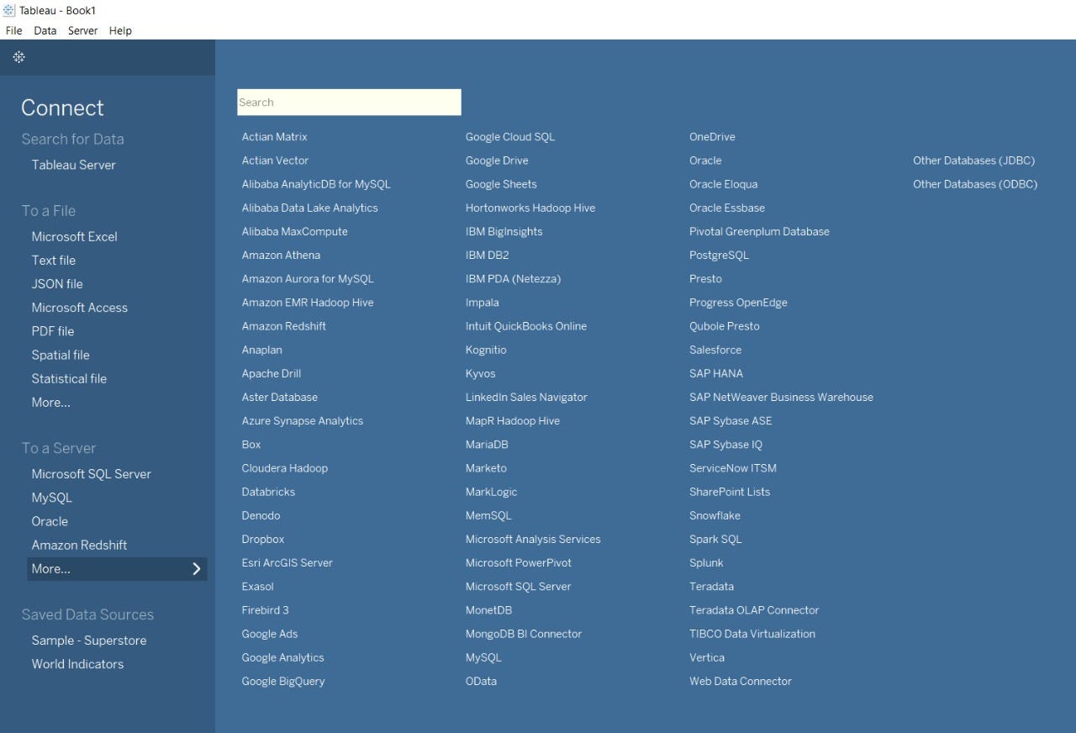Choose Amazon EMR Hadoop Hive

click(308, 303)
